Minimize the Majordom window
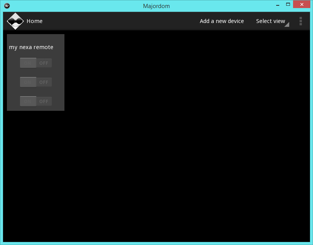This screenshot has height=245, width=313. (277, 4)
